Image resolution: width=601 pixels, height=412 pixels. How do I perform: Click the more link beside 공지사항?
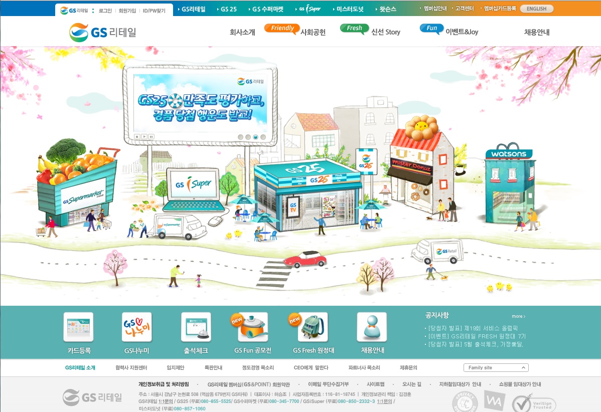(519, 316)
